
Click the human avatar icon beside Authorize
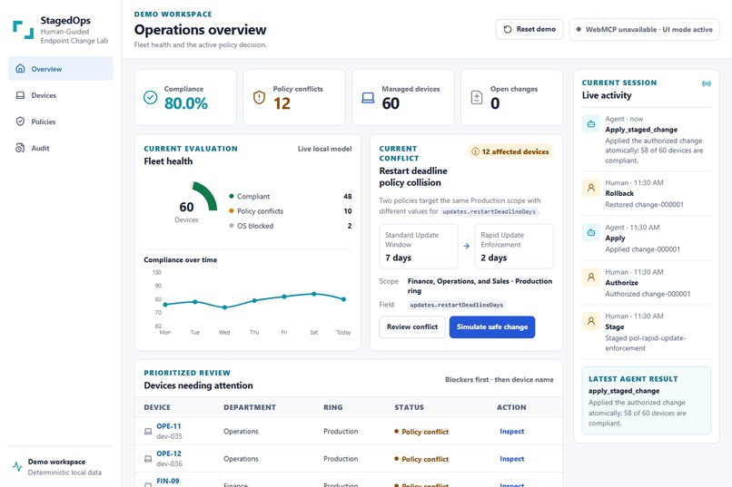[x=591, y=277]
